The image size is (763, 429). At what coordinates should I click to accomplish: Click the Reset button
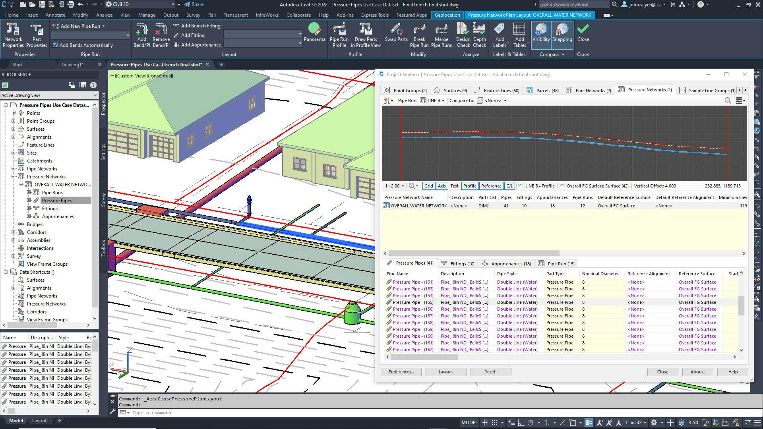tap(491, 372)
